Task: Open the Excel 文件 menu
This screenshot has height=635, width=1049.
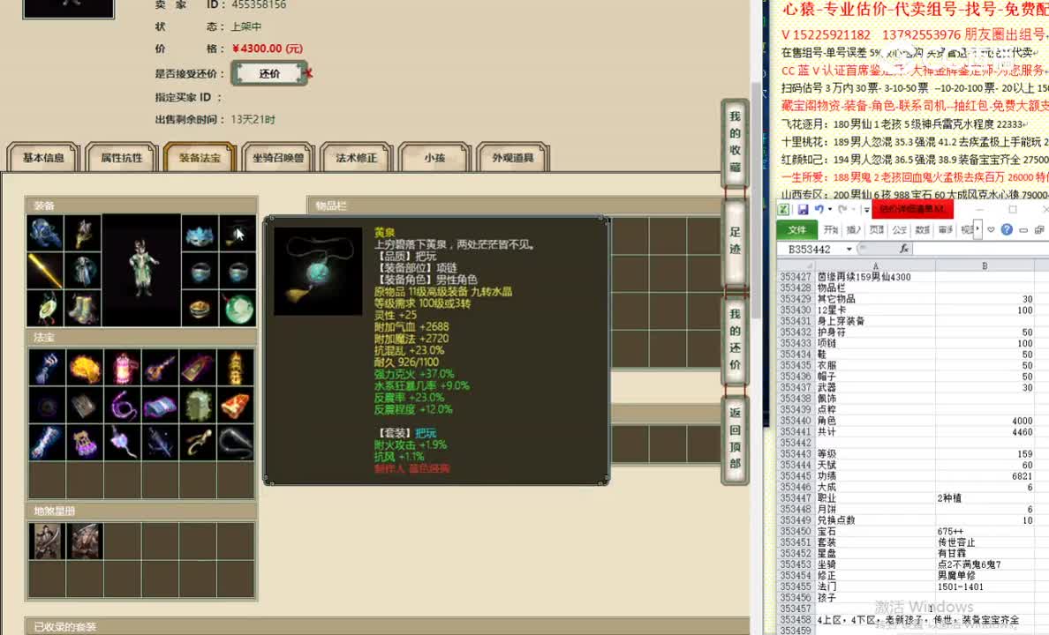Action: 796,229
